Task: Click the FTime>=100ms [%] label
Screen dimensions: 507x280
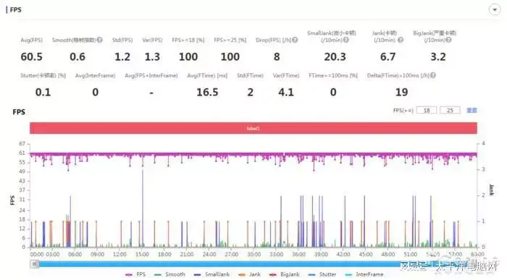Action: 333,75
